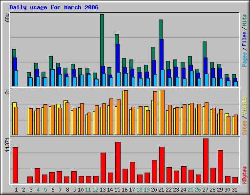Click the "Daily usage for March 2006" title

[x=54, y=7]
